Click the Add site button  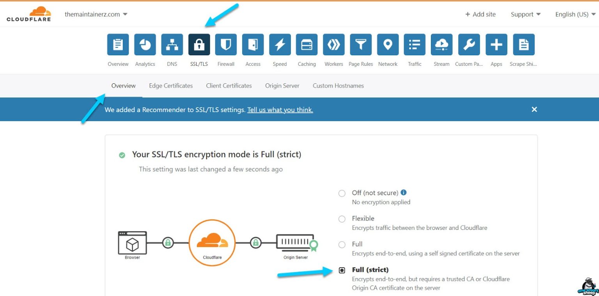(x=480, y=14)
